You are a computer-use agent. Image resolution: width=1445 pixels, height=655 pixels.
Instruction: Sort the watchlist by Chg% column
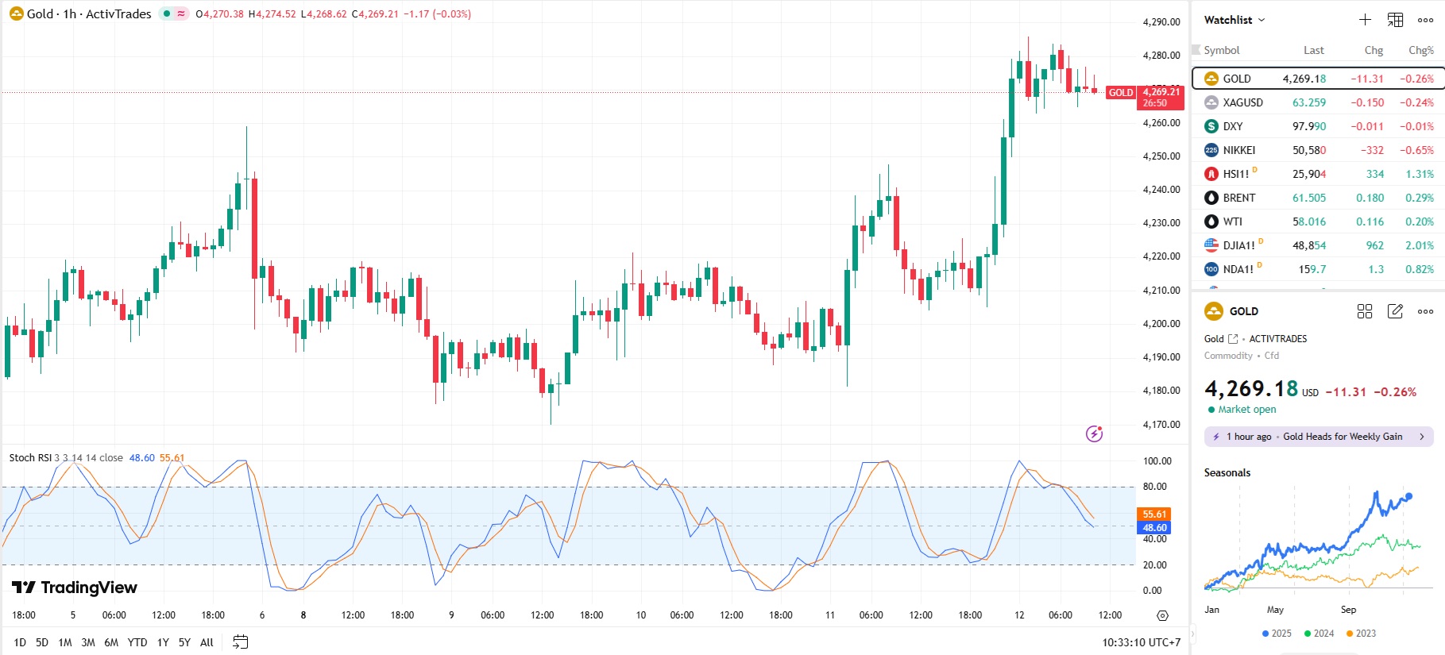click(x=1420, y=50)
